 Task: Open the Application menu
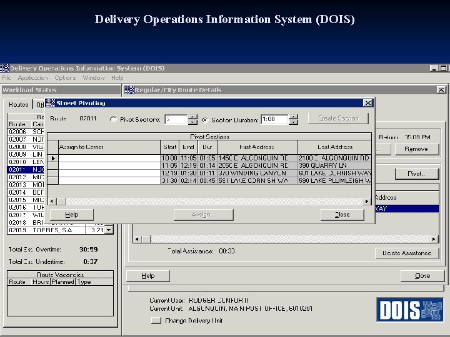[x=32, y=77]
